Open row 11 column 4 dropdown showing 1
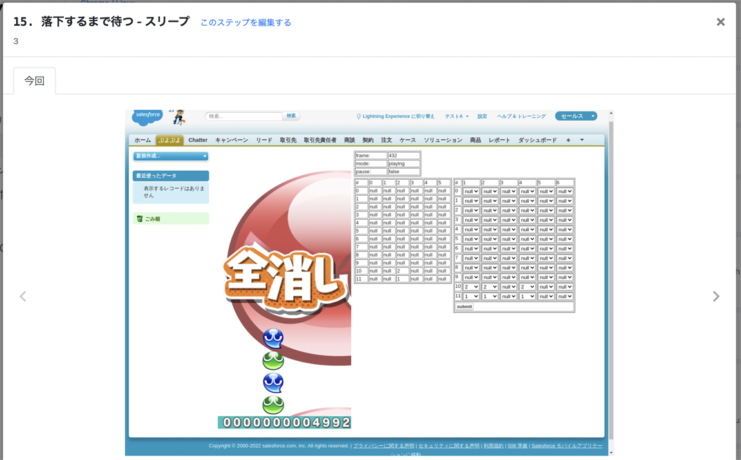Image resolution: width=741 pixels, height=460 pixels. 527,296
